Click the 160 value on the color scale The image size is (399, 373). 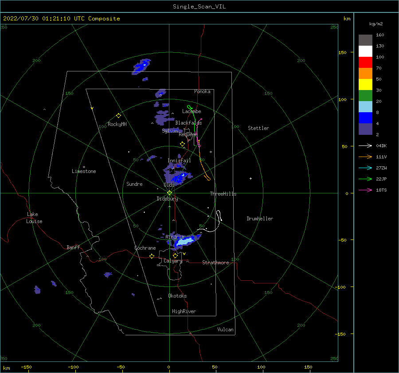(380, 35)
